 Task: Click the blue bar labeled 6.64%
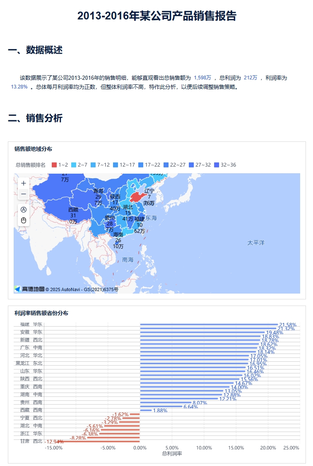tap(161, 406)
